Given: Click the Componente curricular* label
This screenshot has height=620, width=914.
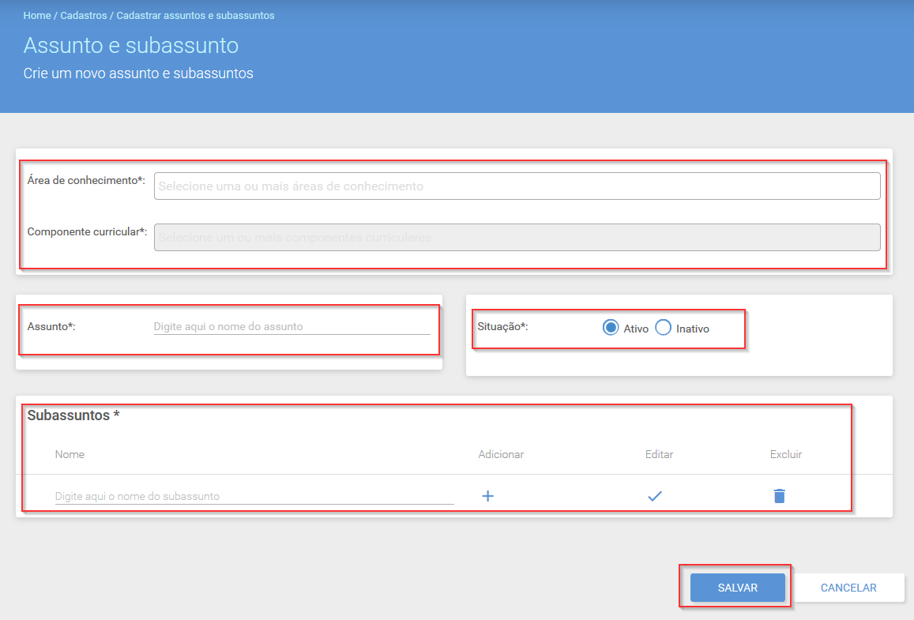Looking at the screenshot, I should tap(87, 231).
